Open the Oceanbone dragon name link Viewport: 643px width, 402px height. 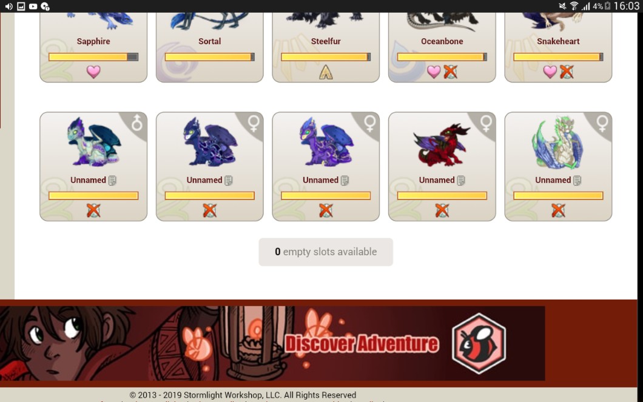pos(442,41)
